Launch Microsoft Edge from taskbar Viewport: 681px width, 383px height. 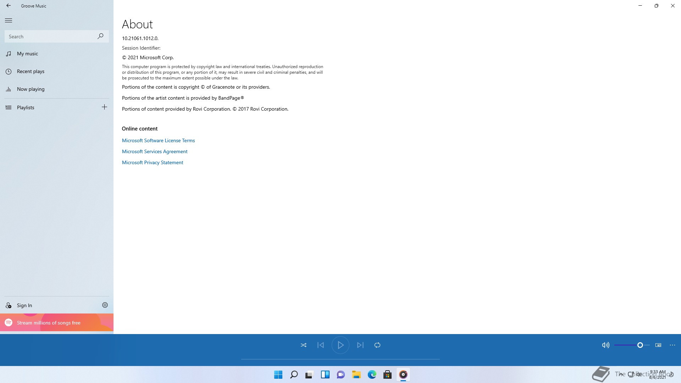[372, 374]
